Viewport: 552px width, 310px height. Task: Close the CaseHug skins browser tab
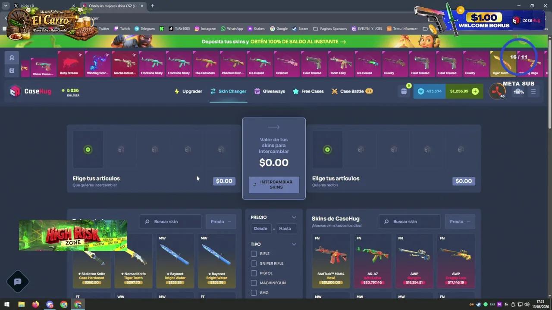point(142,6)
